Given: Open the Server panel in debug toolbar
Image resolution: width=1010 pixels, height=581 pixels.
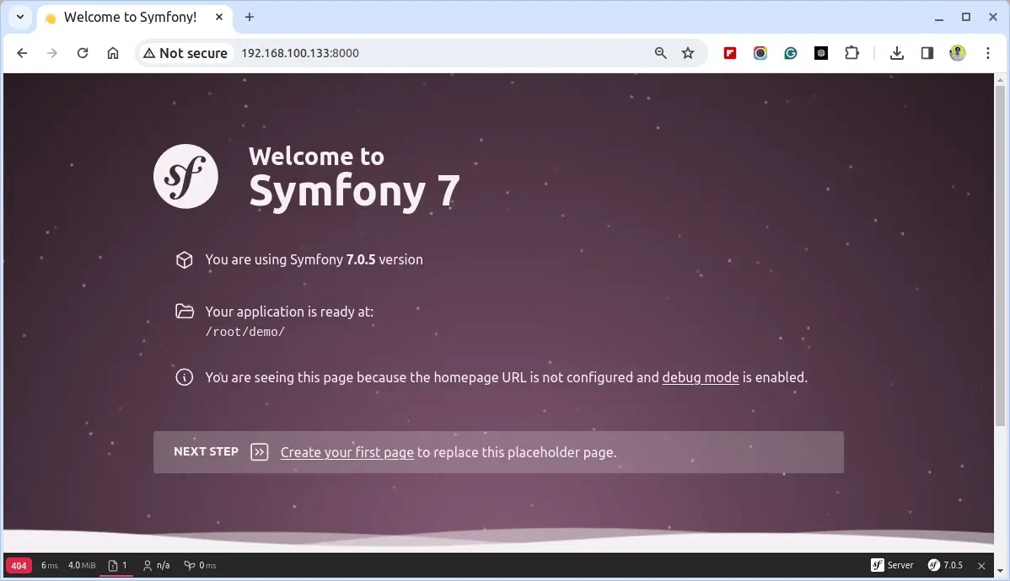Looking at the screenshot, I should pos(892,565).
